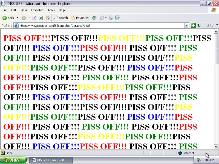This screenshot has height=164, width=219.
Task: Open the Favorites panel in toolbar
Action: (80, 18)
